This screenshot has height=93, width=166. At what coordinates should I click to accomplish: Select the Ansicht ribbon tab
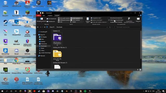tap(57, 16)
